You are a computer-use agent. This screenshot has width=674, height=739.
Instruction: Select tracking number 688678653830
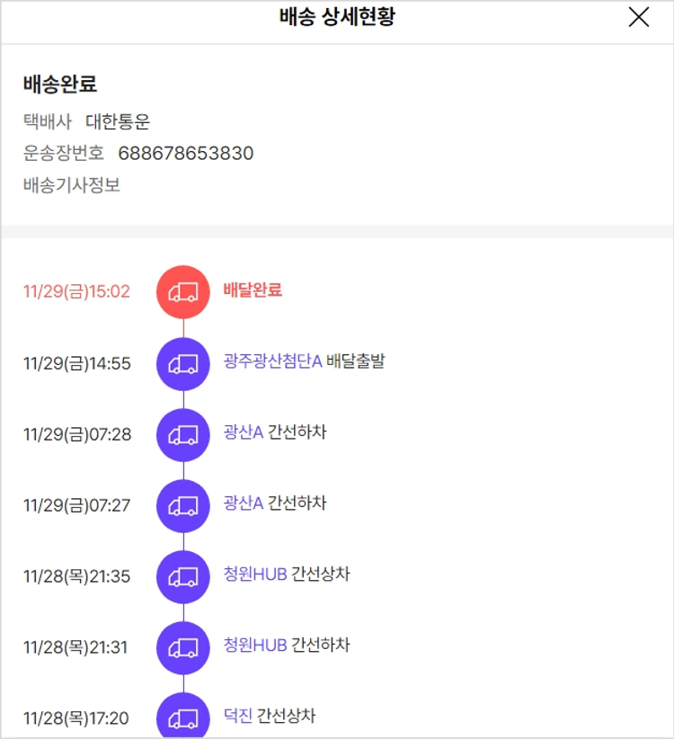coord(185,154)
